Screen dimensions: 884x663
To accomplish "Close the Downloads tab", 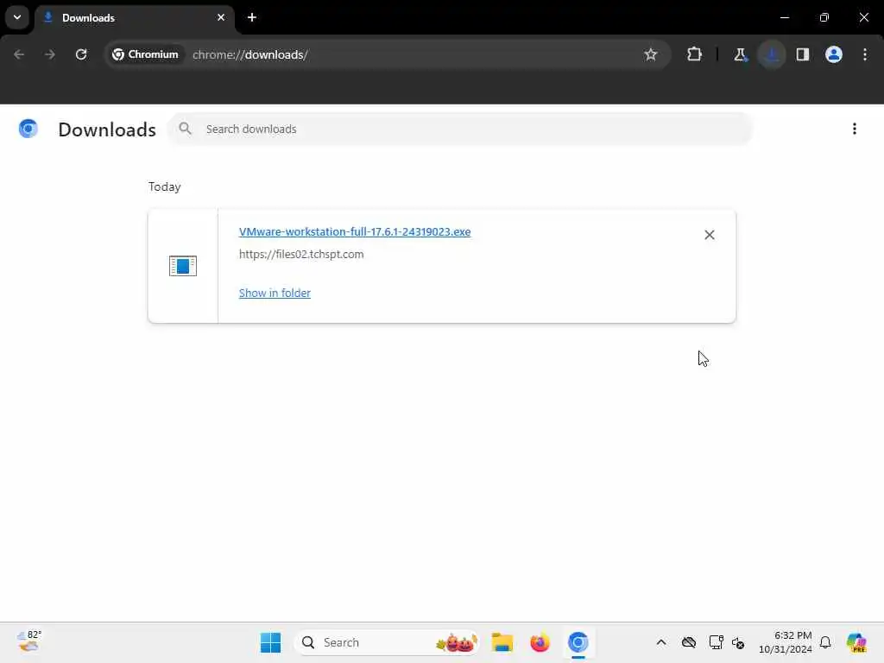I will point(221,17).
